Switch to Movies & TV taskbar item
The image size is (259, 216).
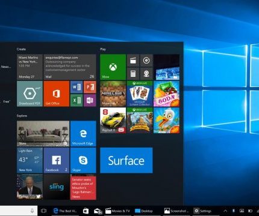(117, 211)
